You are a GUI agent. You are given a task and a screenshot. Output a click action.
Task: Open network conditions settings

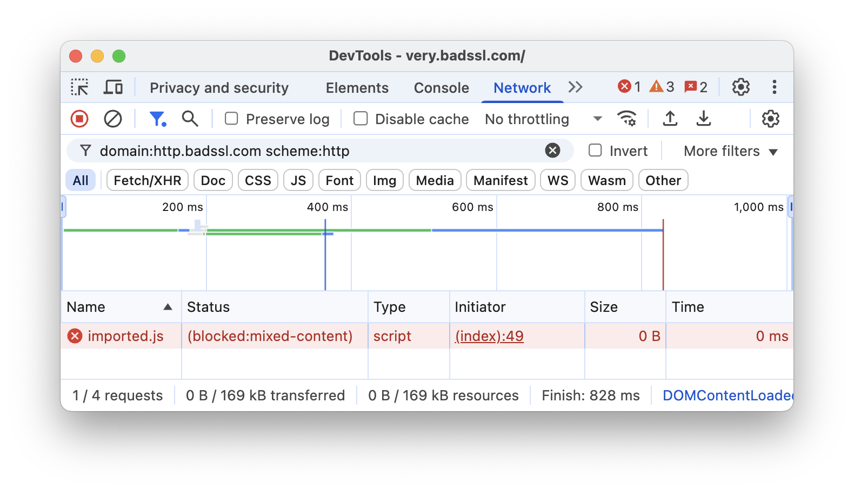(x=626, y=119)
